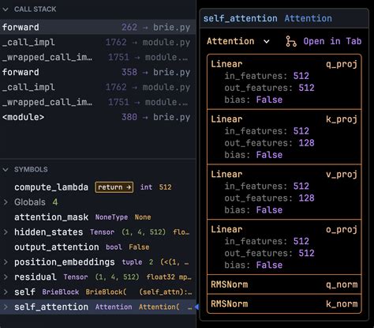Screen dimensions: 374x328
Task: Select forward frame at line 262
Action: click(x=98, y=27)
